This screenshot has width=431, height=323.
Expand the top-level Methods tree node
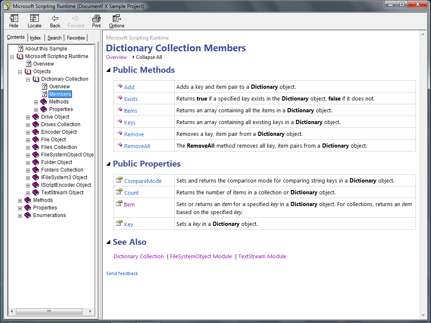(20, 201)
